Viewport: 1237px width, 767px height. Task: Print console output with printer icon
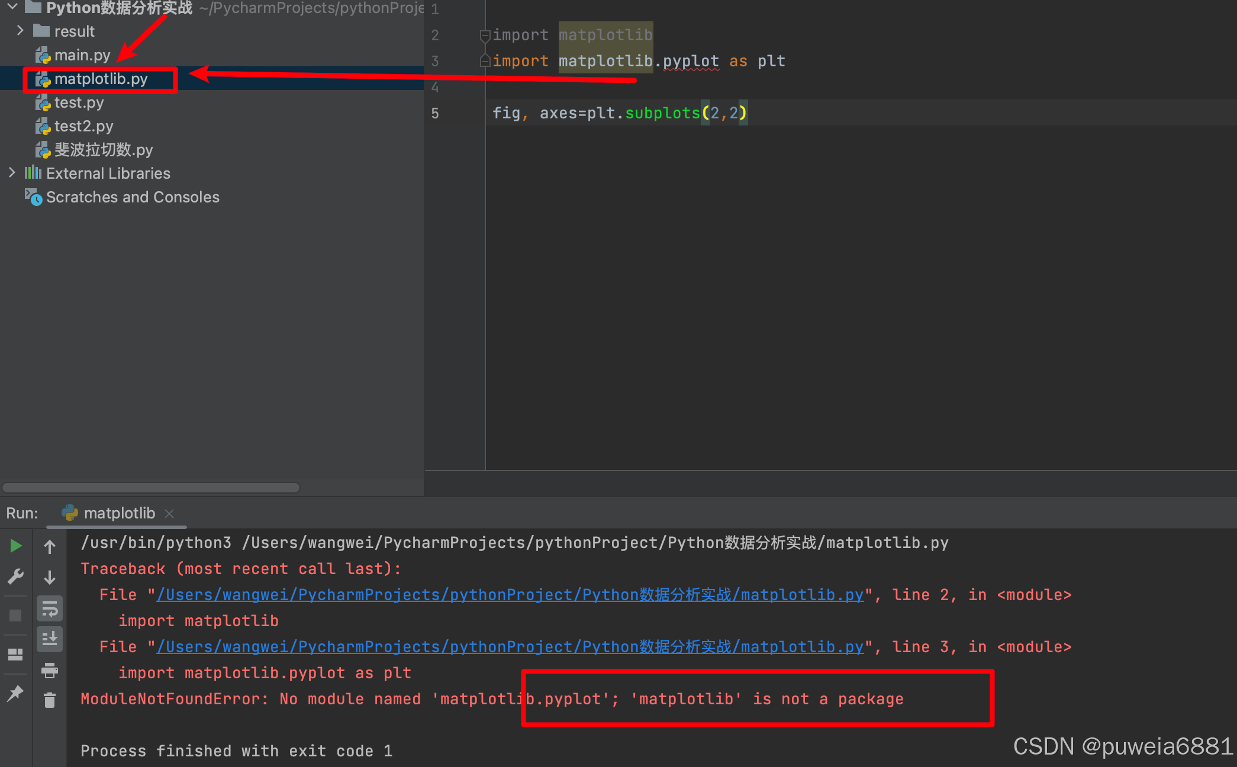50,671
